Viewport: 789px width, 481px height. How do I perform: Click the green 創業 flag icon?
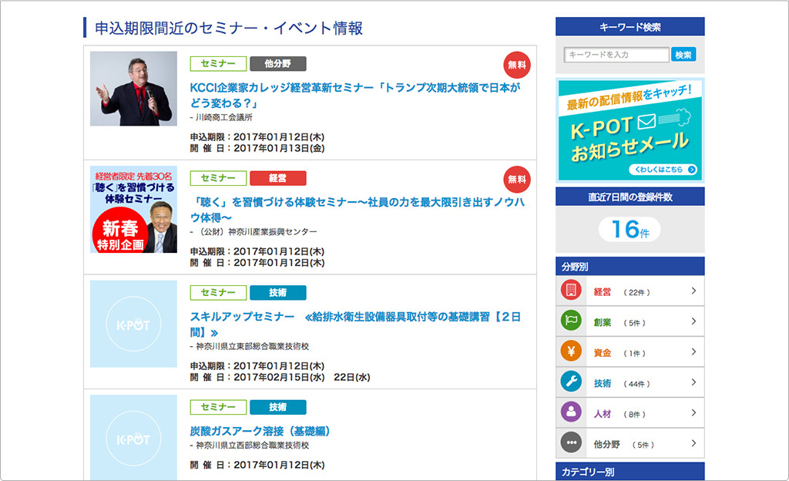(x=571, y=322)
